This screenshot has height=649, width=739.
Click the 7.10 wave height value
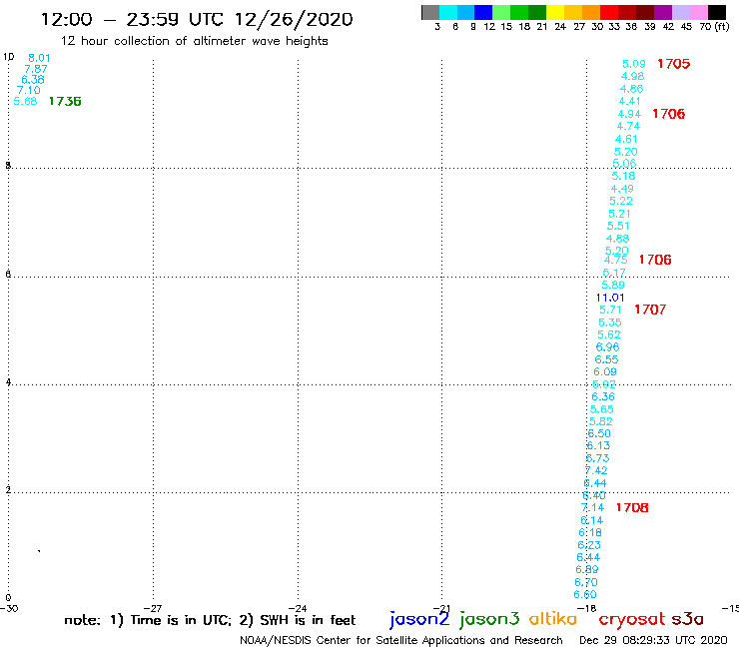click(x=29, y=90)
